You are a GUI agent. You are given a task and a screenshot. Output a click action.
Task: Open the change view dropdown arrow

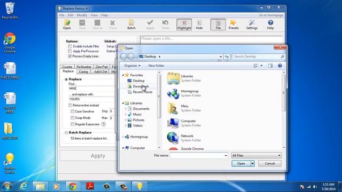point(261,66)
